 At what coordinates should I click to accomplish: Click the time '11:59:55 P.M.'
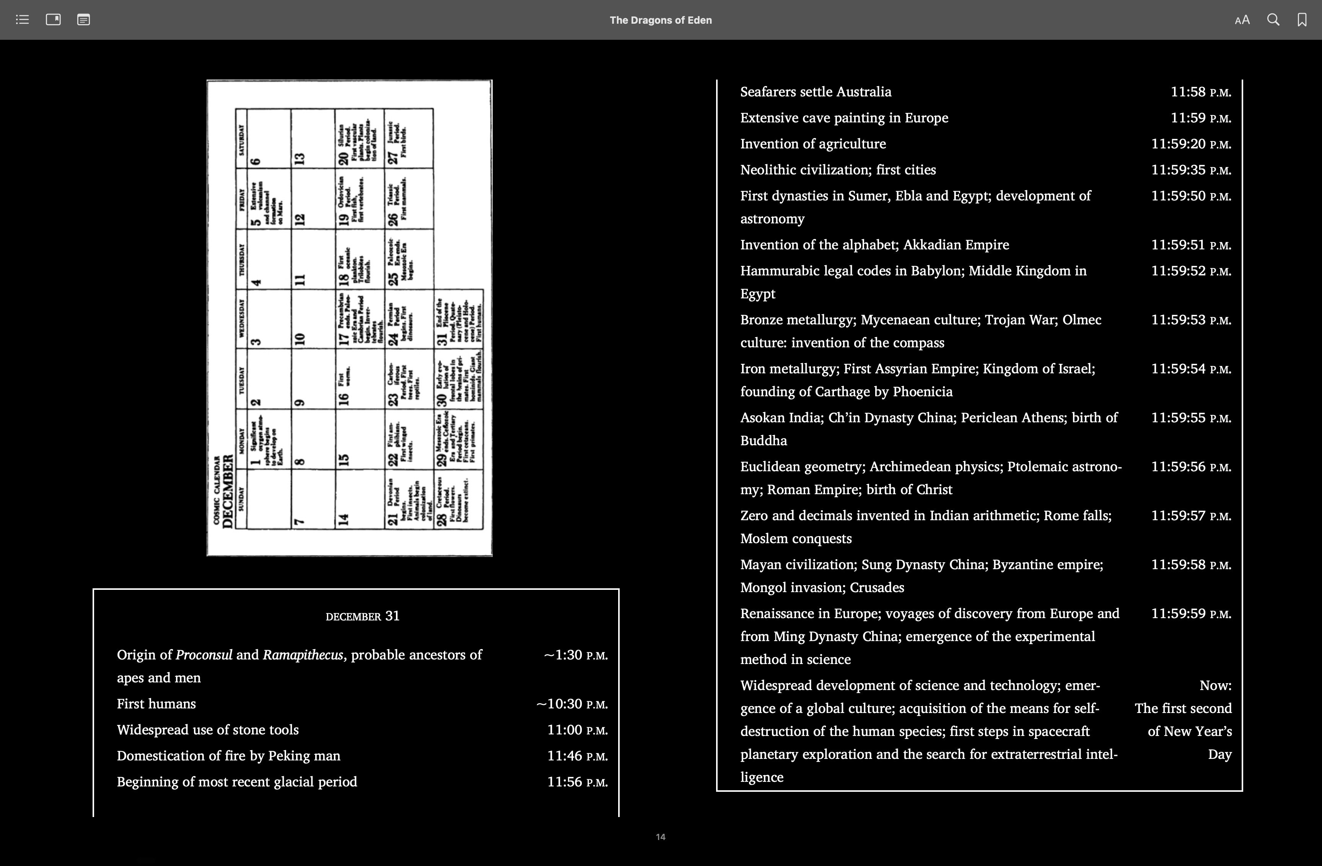pyautogui.click(x=1191, y=418)
